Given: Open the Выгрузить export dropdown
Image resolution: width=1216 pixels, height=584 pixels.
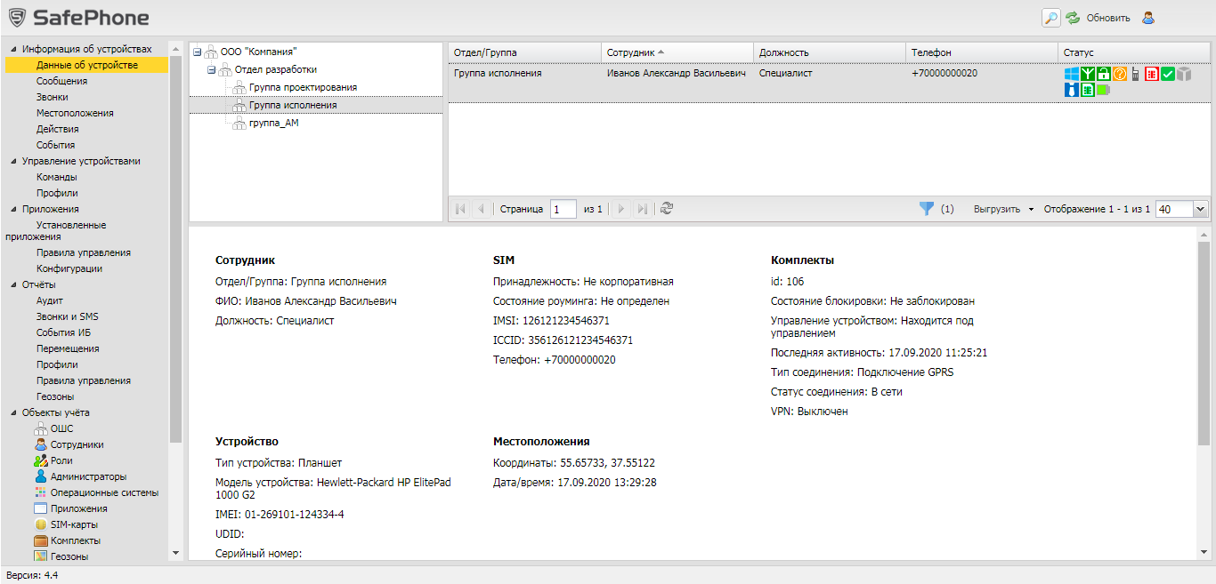Looking at the screenshot, I should tap(1003, 209).
